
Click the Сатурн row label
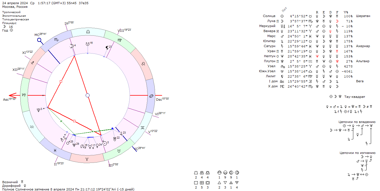(x=270, y=46)
